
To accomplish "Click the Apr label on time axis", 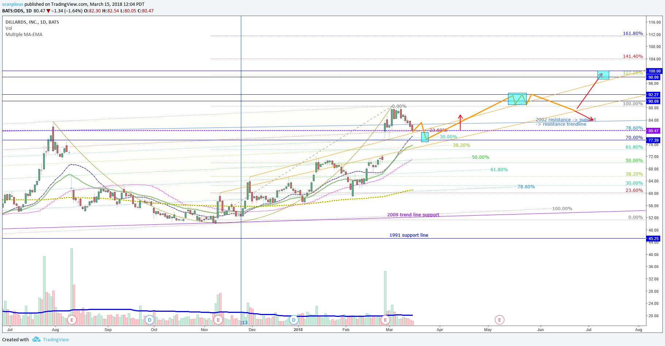I will click(x=440, y=330).
